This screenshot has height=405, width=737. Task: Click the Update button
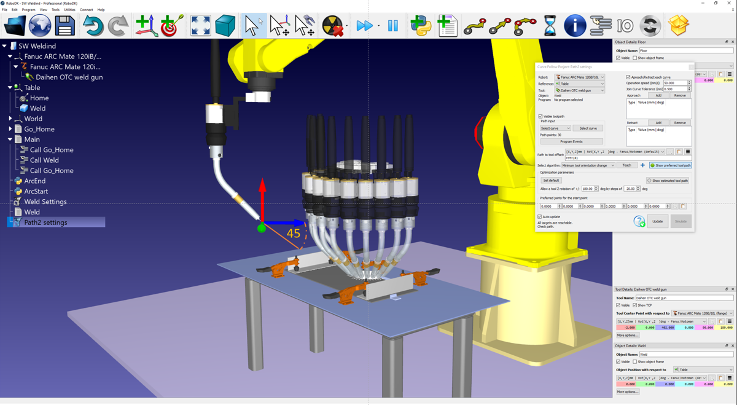[657, 221]
